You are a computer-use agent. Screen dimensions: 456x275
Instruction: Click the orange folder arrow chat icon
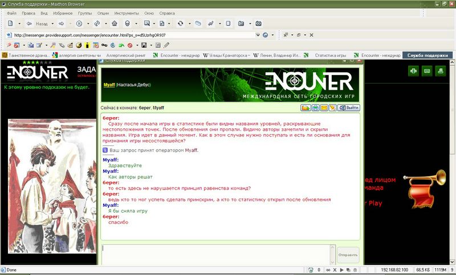tap(306, 108)
